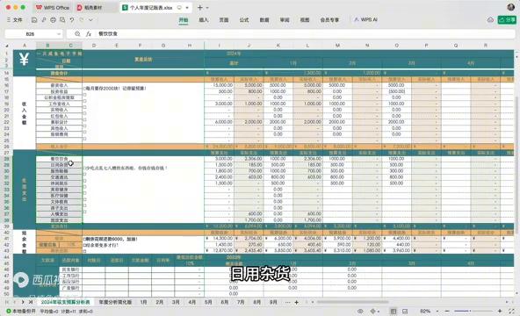520x316 pixels.
Task: Click the magnifier icon in formula bar
Action: pyautogui.click(x=77, y=33)
